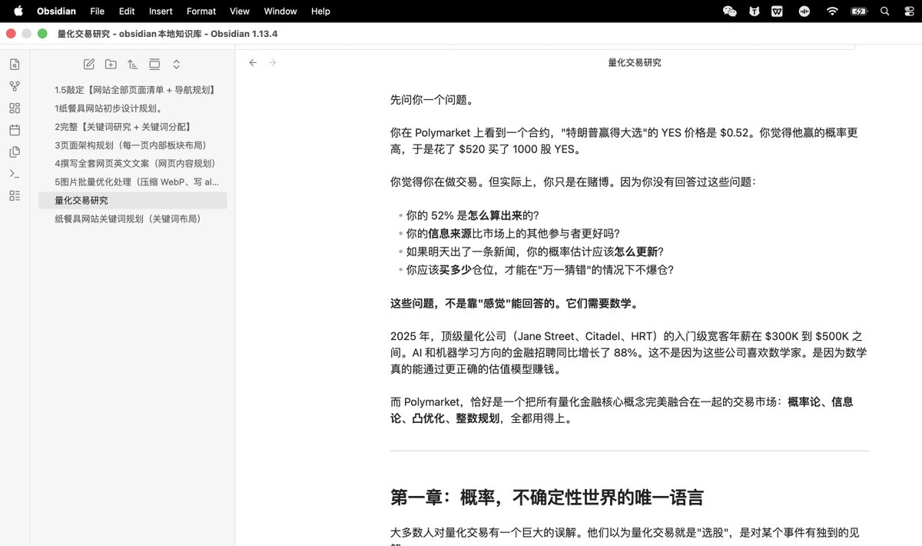Image resolution: width=922 pixels, height=546 pixels.
Task: Click the cat-shaped T icon in the menu bar
Action: (755, 11)
